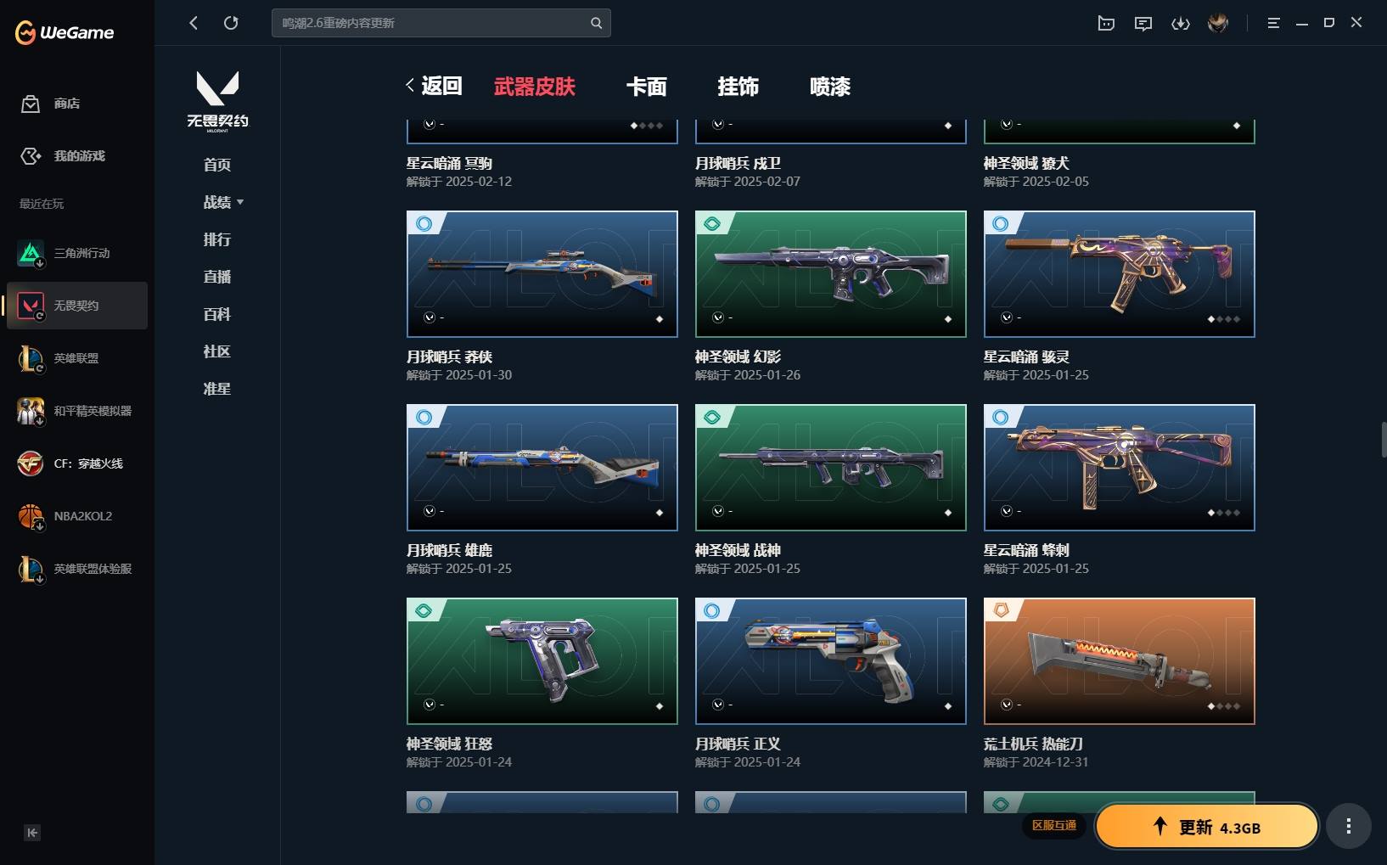Select the 荒土机兵 热能刀 skin thumbnail
Image resolution: width=1387 pixels, height=865 pixels.
click(1119, 661)
